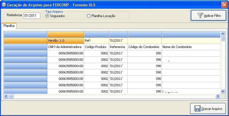
Task: Click the vertical scrollbar down arrow
Action: pos(223,91)
